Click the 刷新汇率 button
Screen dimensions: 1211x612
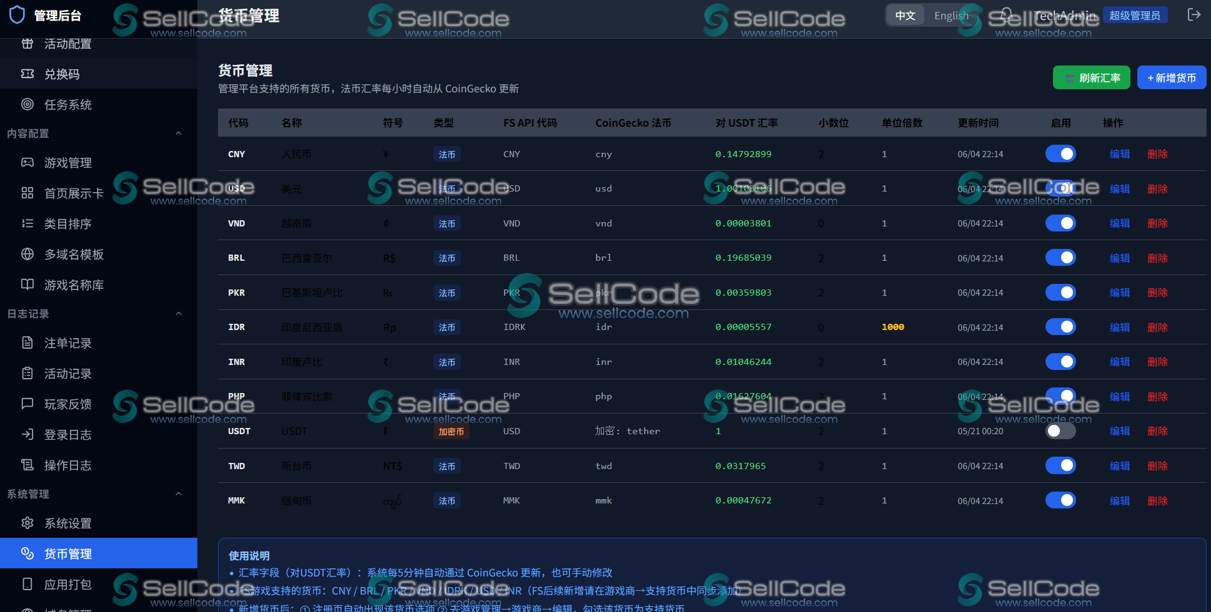1091,77
